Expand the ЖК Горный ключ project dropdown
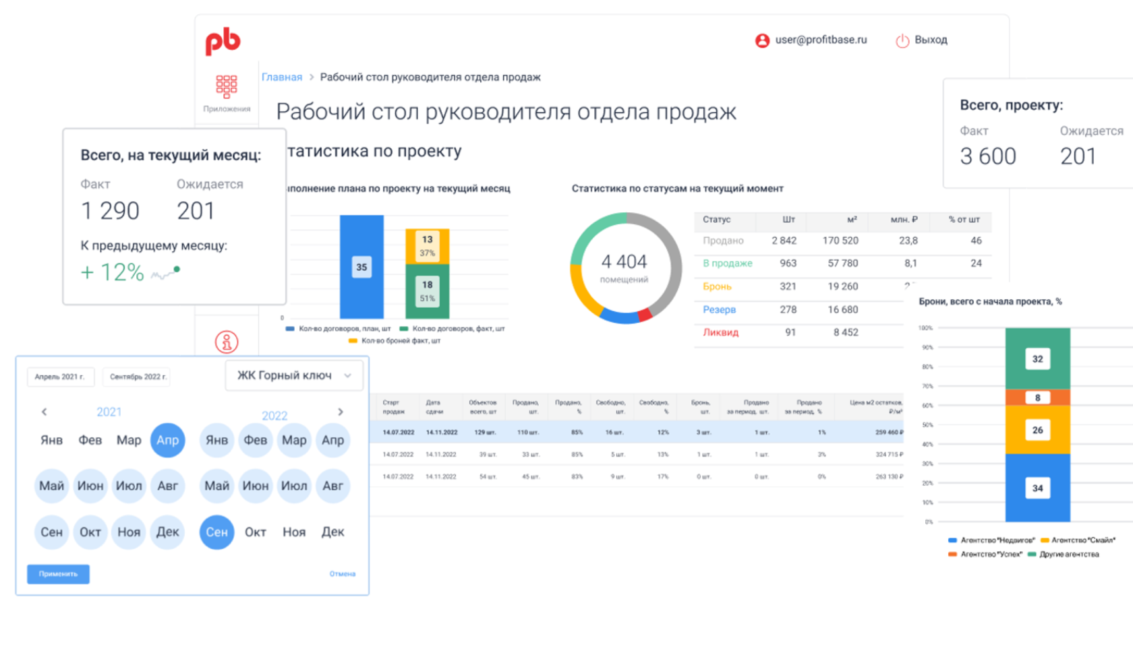 pyautogui.click(x=294, y=375)
